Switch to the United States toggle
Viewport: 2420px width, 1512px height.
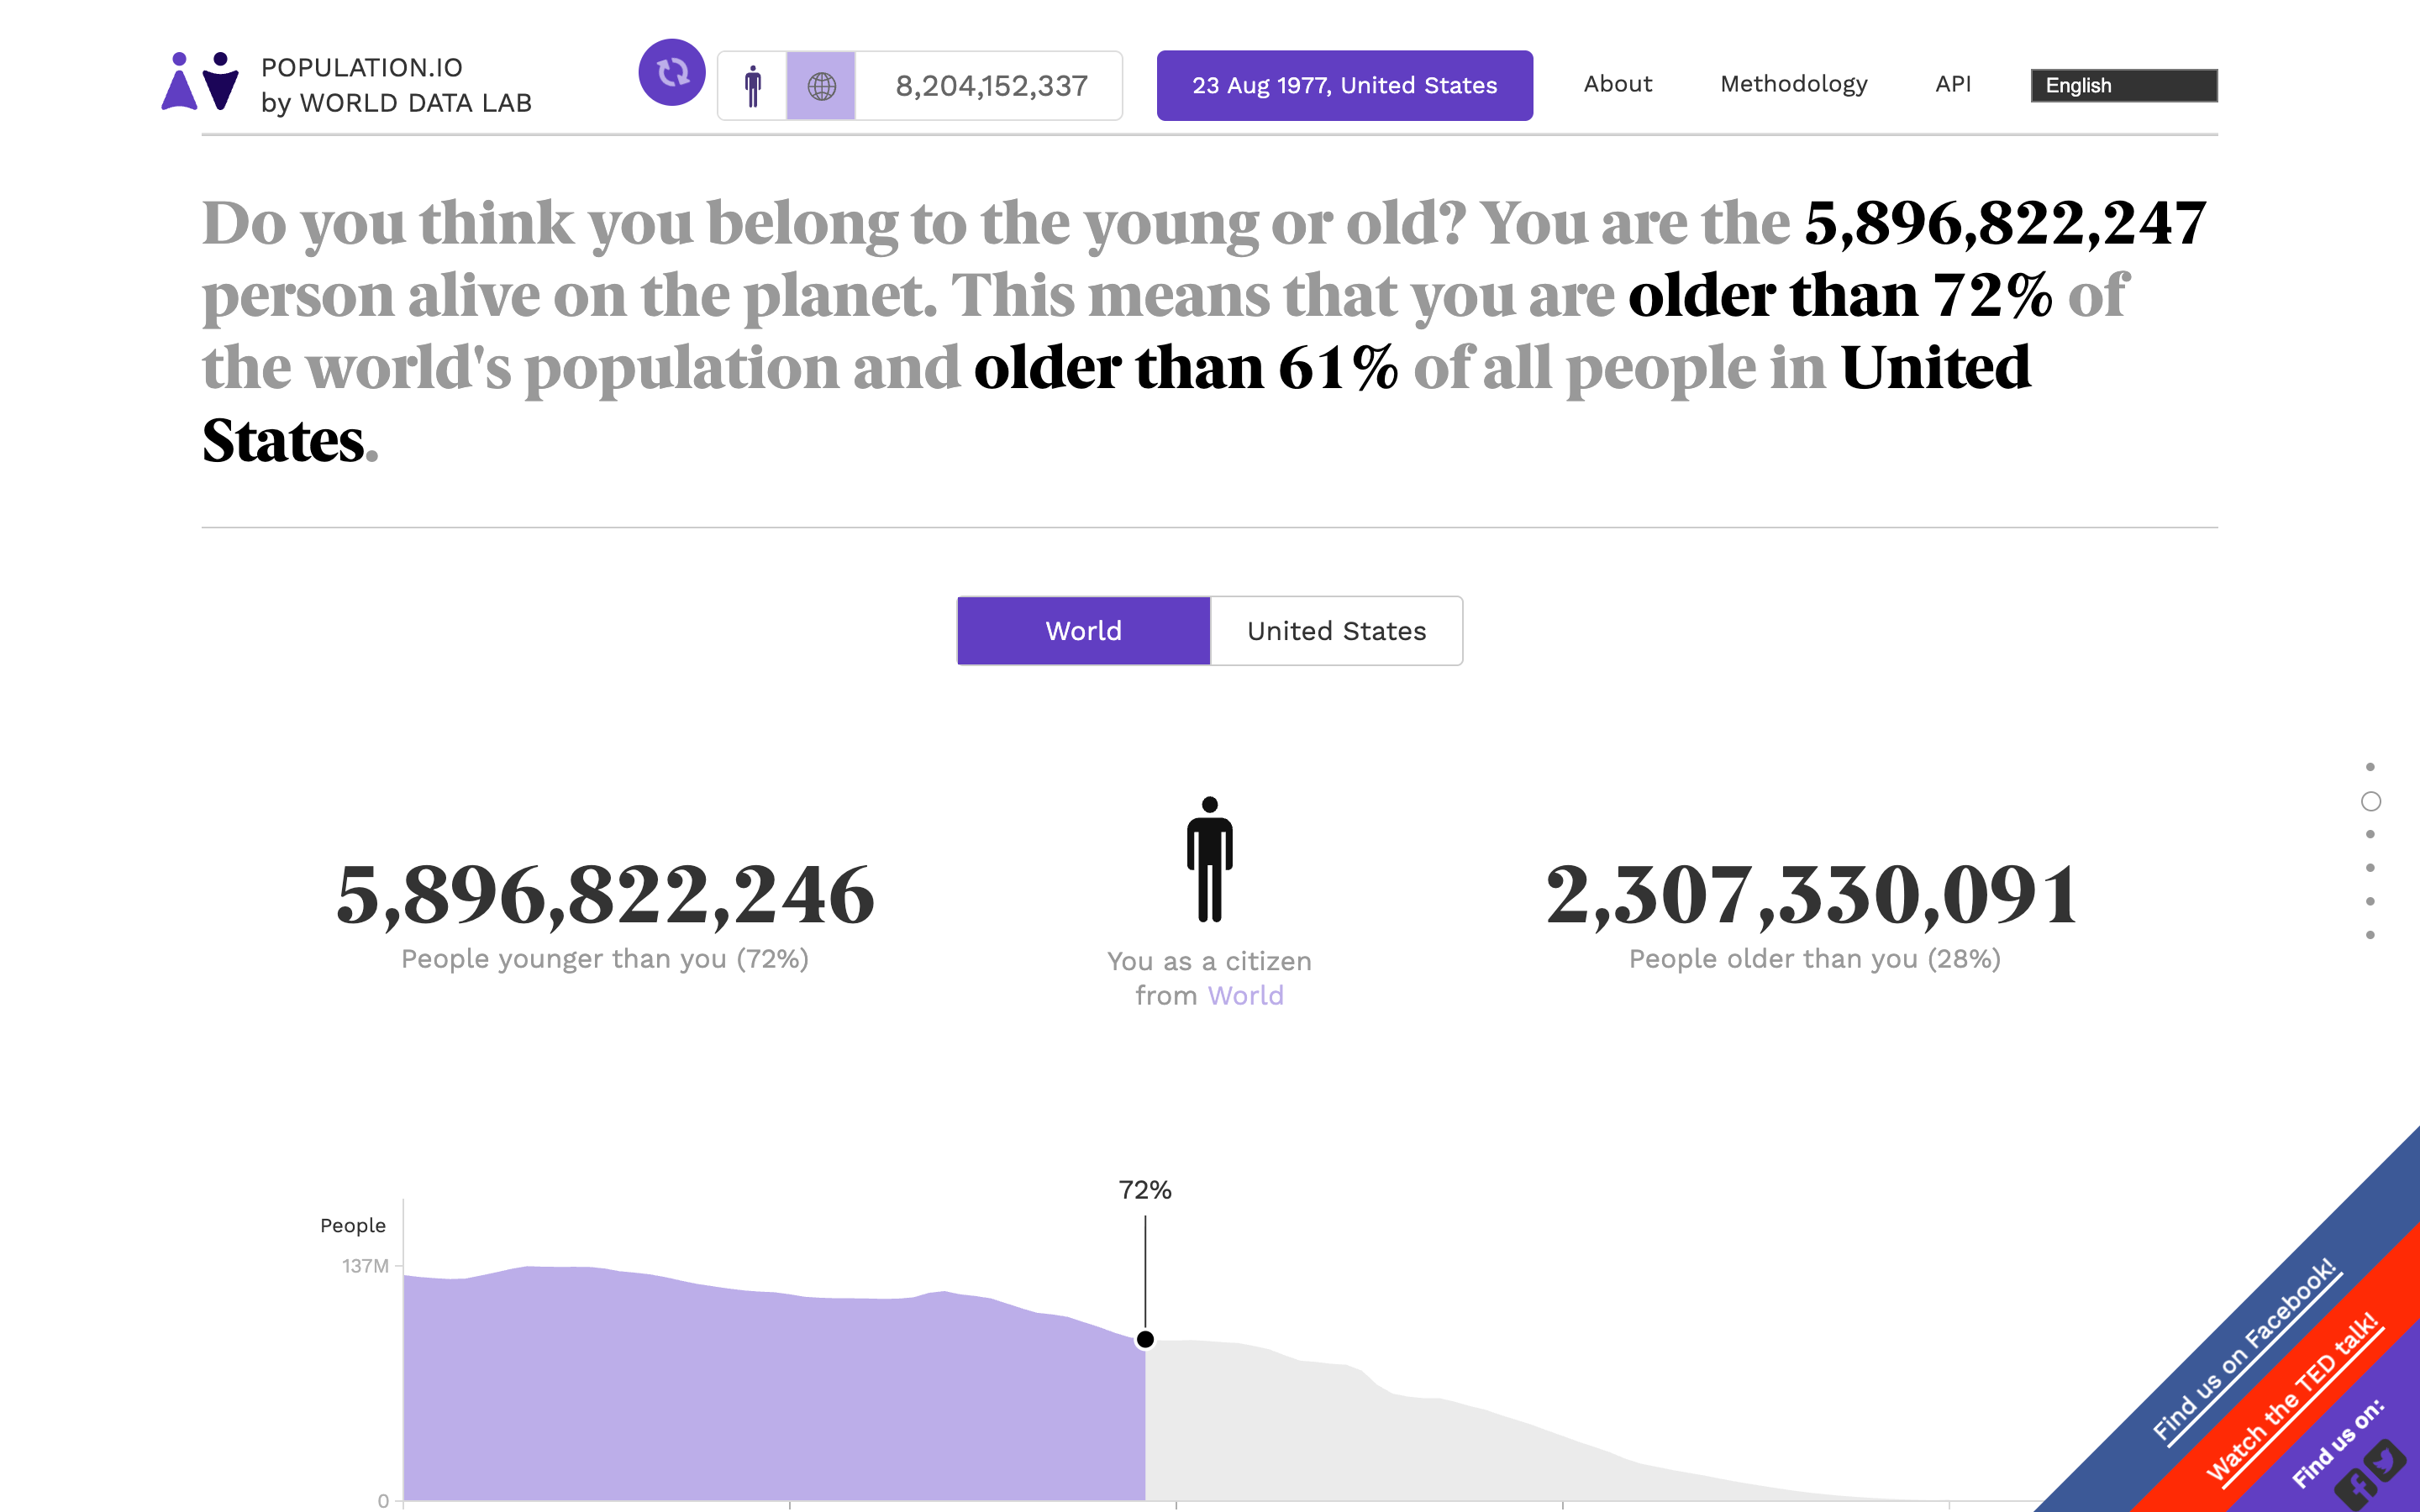(1336, 630)
